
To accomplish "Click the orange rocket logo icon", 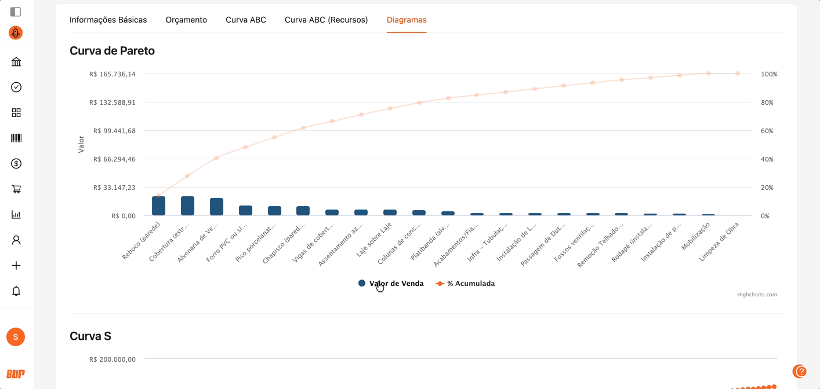I will (x=16, y=33).
